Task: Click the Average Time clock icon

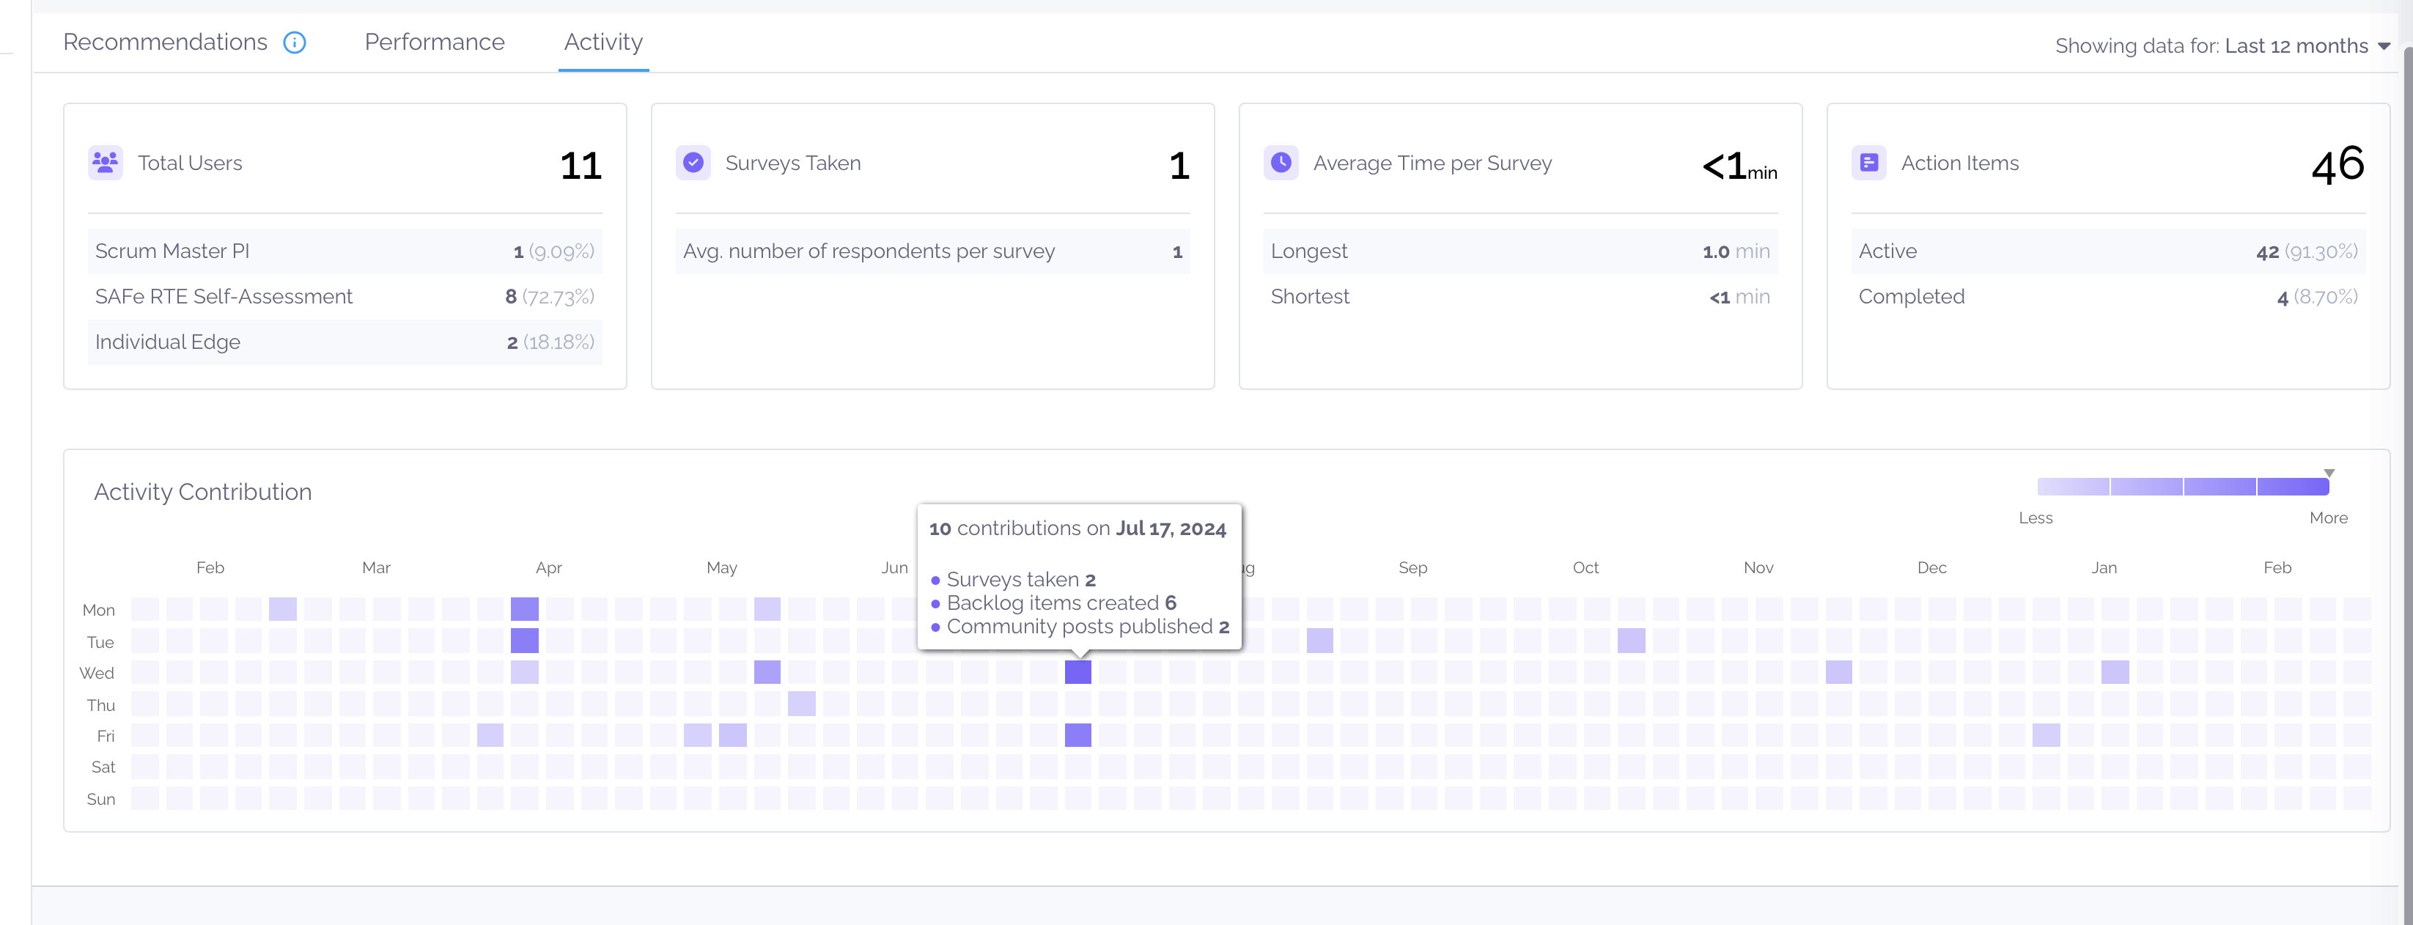Action: 1281,163
